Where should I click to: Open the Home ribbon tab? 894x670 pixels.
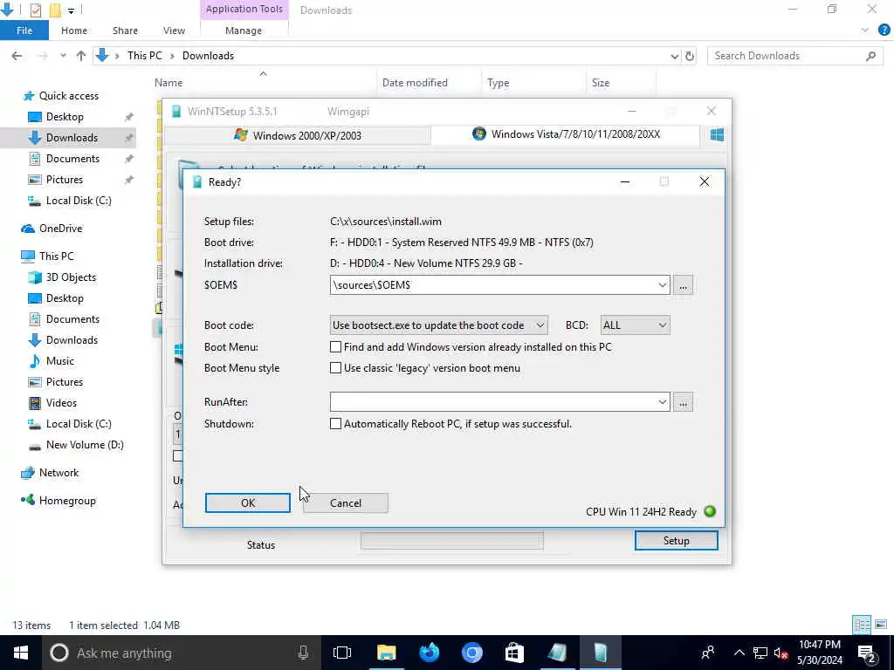(x=74, y=31)
